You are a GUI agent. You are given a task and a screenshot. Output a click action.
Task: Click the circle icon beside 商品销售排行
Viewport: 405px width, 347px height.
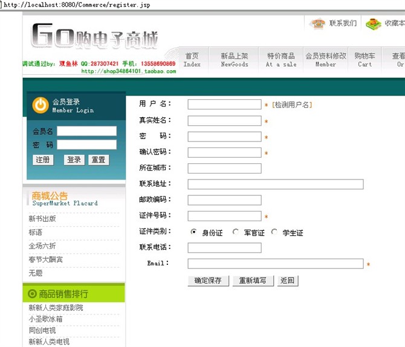pyautogui.click(x=32, y=294)
